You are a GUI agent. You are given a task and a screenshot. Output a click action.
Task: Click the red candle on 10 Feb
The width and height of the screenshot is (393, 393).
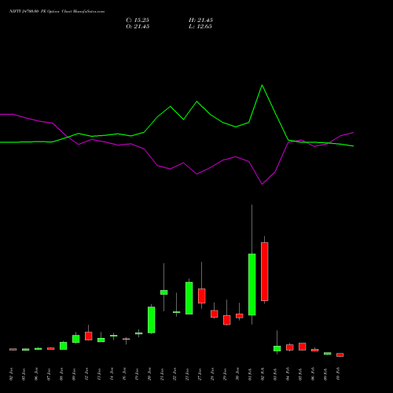(340, 354)
